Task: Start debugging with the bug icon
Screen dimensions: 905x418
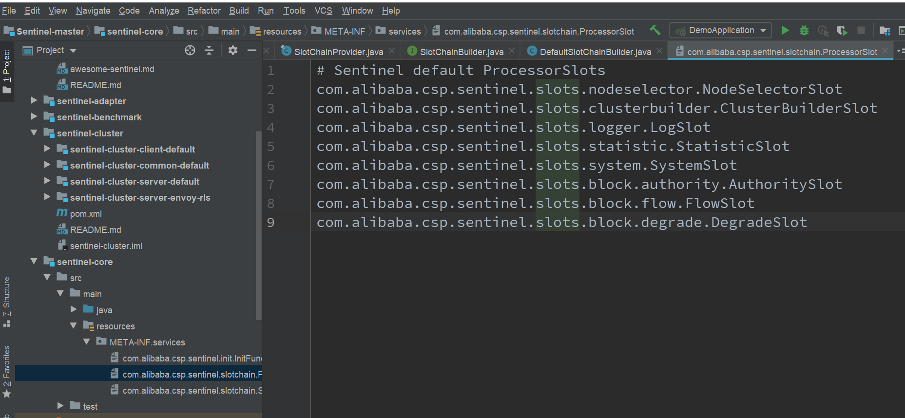Action: [804, 30]
